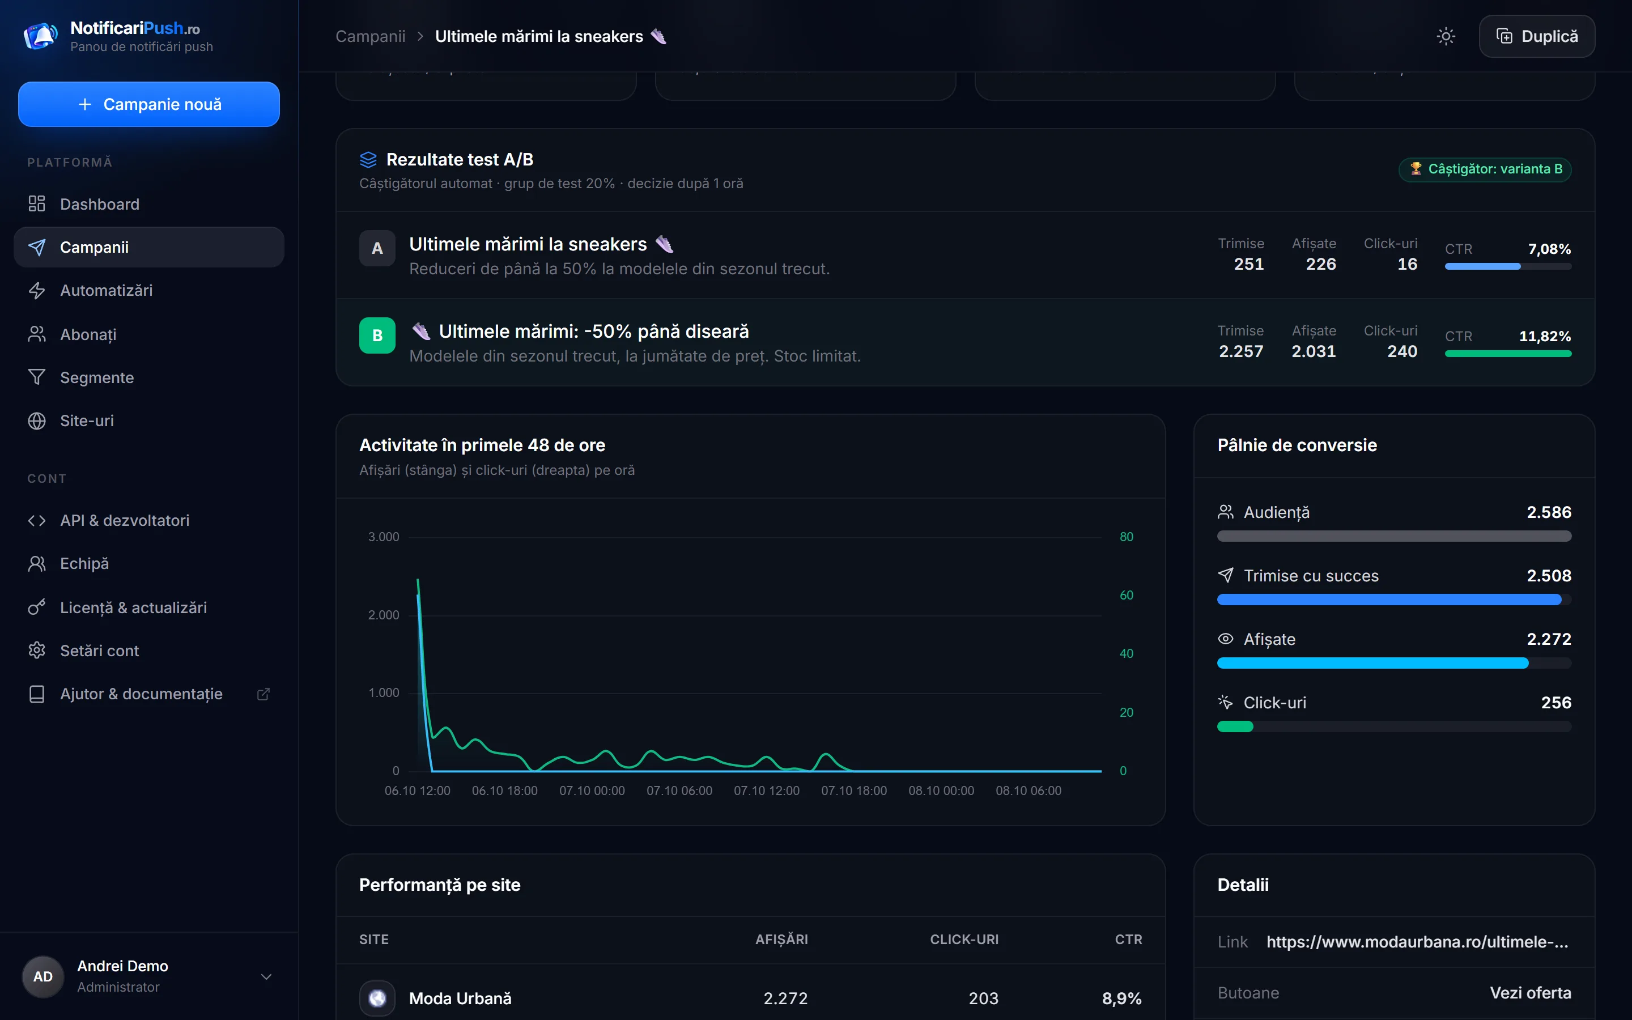Click the Licență & actualizări key icon

point(37,607)
